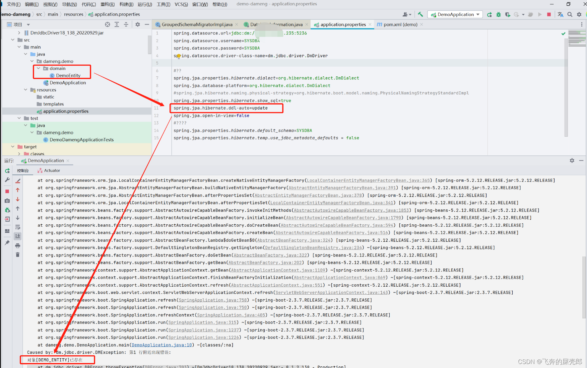Open run with Coverage icon in toolbar

(x=508, y=14)
